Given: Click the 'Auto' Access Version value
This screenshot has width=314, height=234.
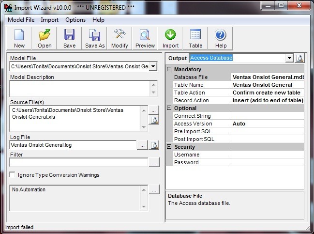Looking at the screenshot, I should tap(239, 124).
